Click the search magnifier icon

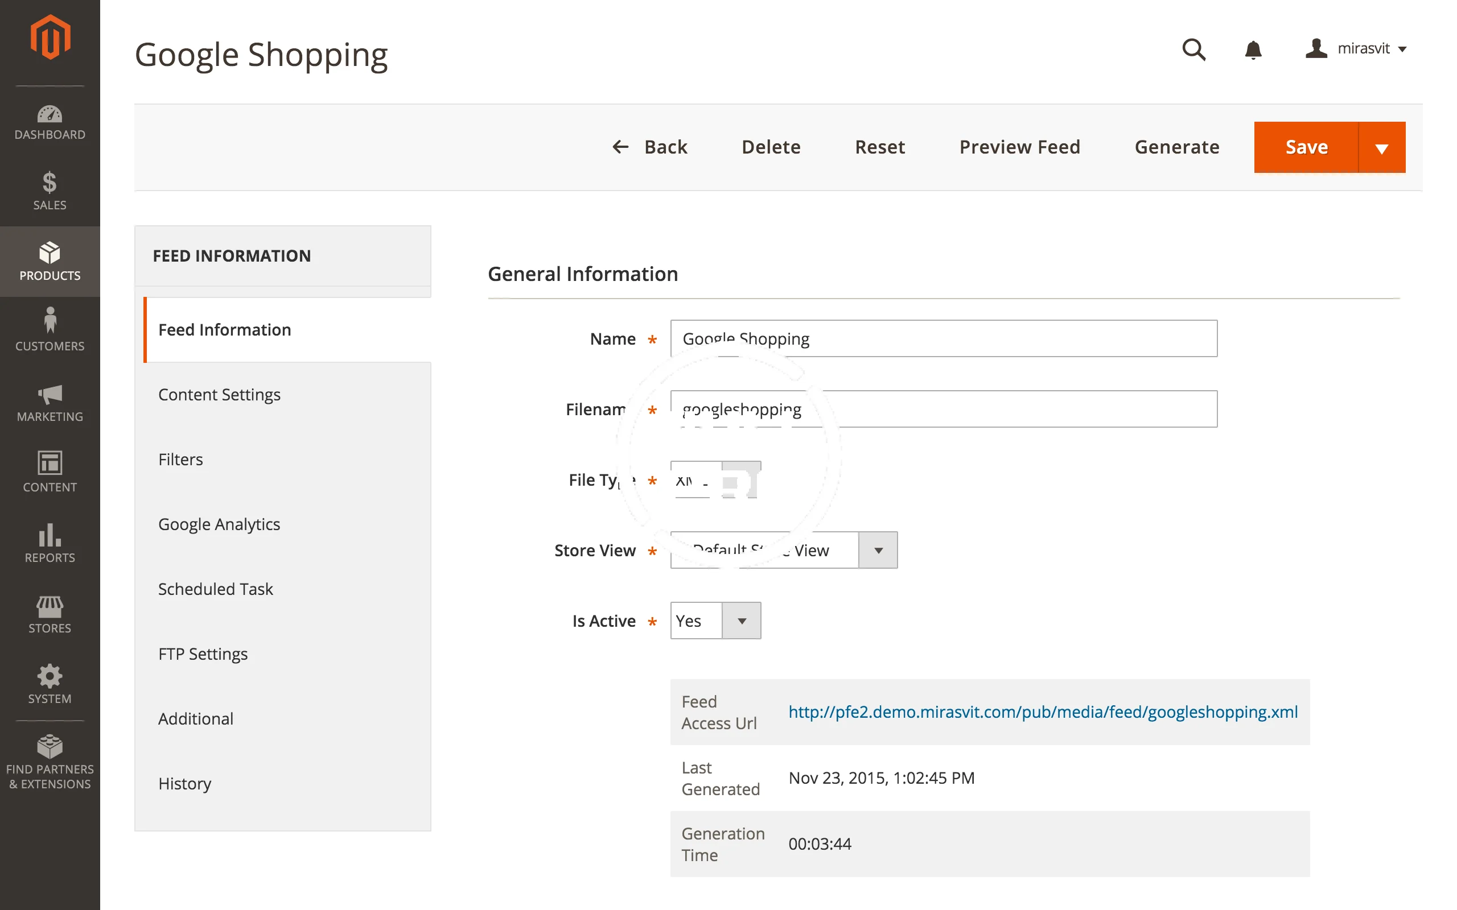(1193, 49)
